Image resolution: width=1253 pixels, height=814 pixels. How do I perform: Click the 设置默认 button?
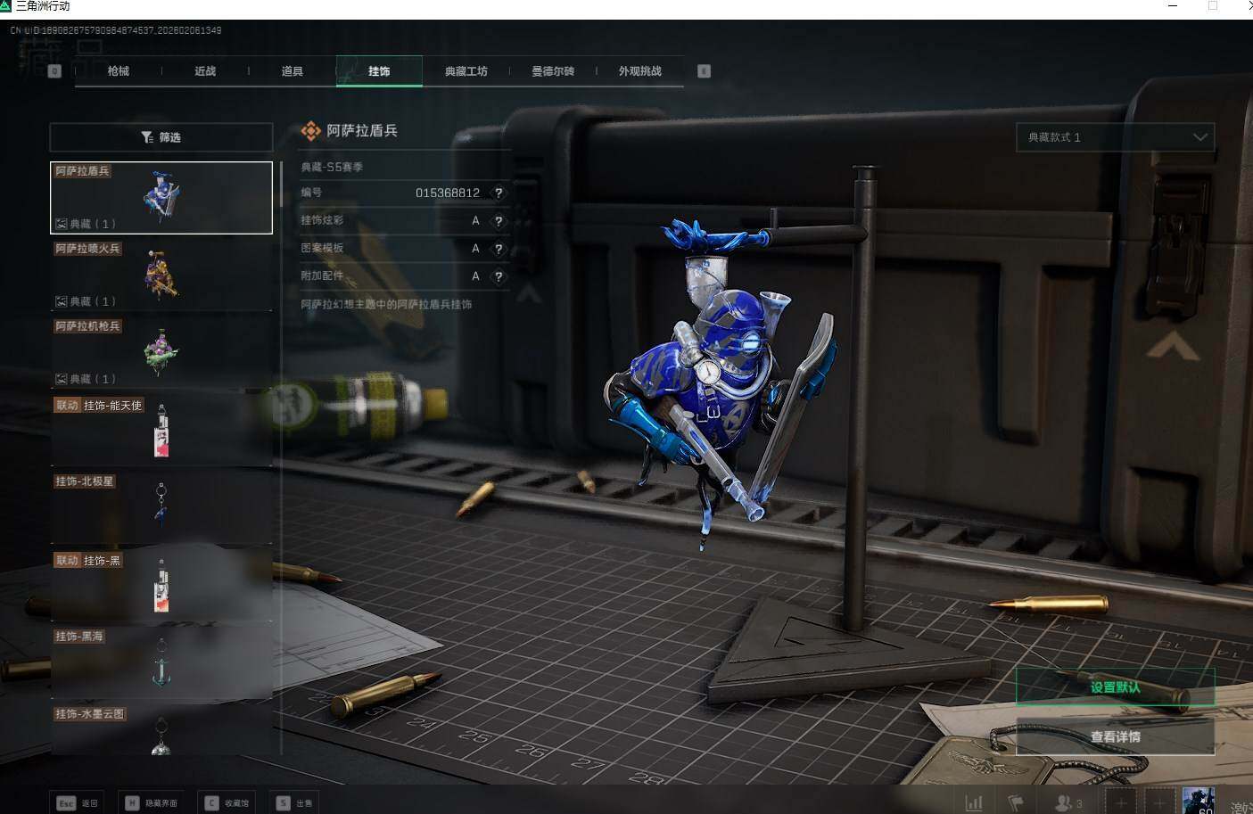pos(1115,687)
